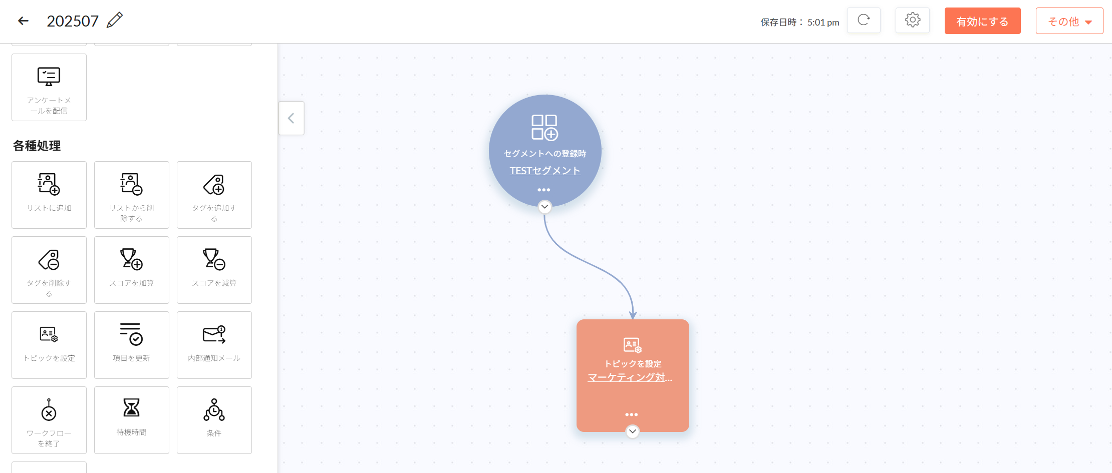1112x473 pixels.
Task: Open the その他 dropdown menu
Action: coord(1069,21)
